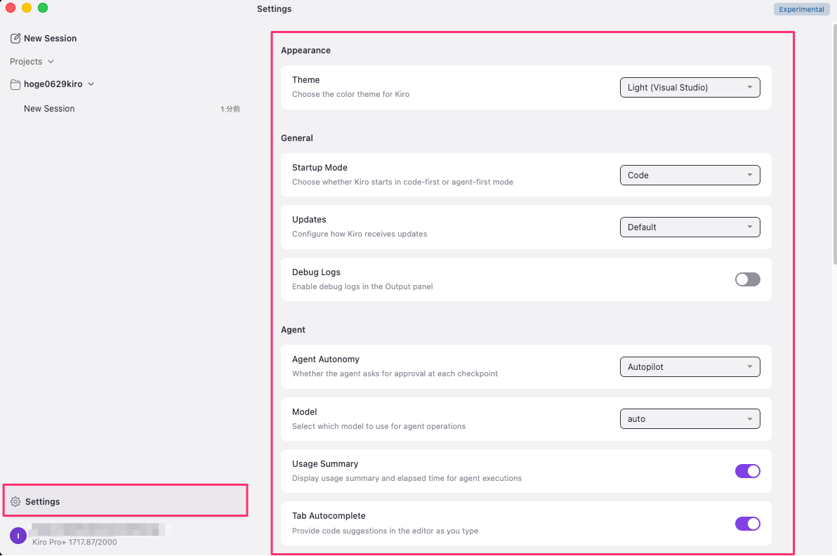Viewport: 837px width, 556px height.
Task: Click the Usage Summary label
Action: [x=325, y=464]
